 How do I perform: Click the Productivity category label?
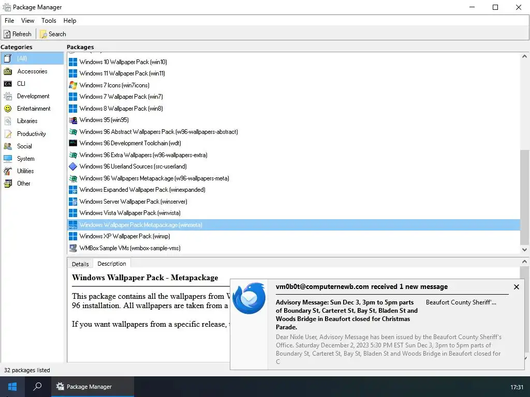click(32, 134)
